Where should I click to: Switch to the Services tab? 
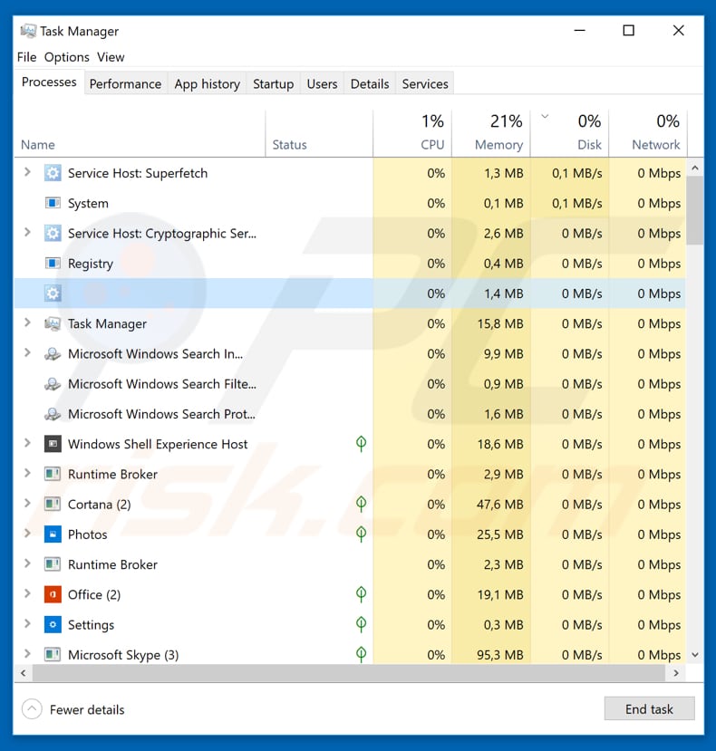click(x=425, y=84)
